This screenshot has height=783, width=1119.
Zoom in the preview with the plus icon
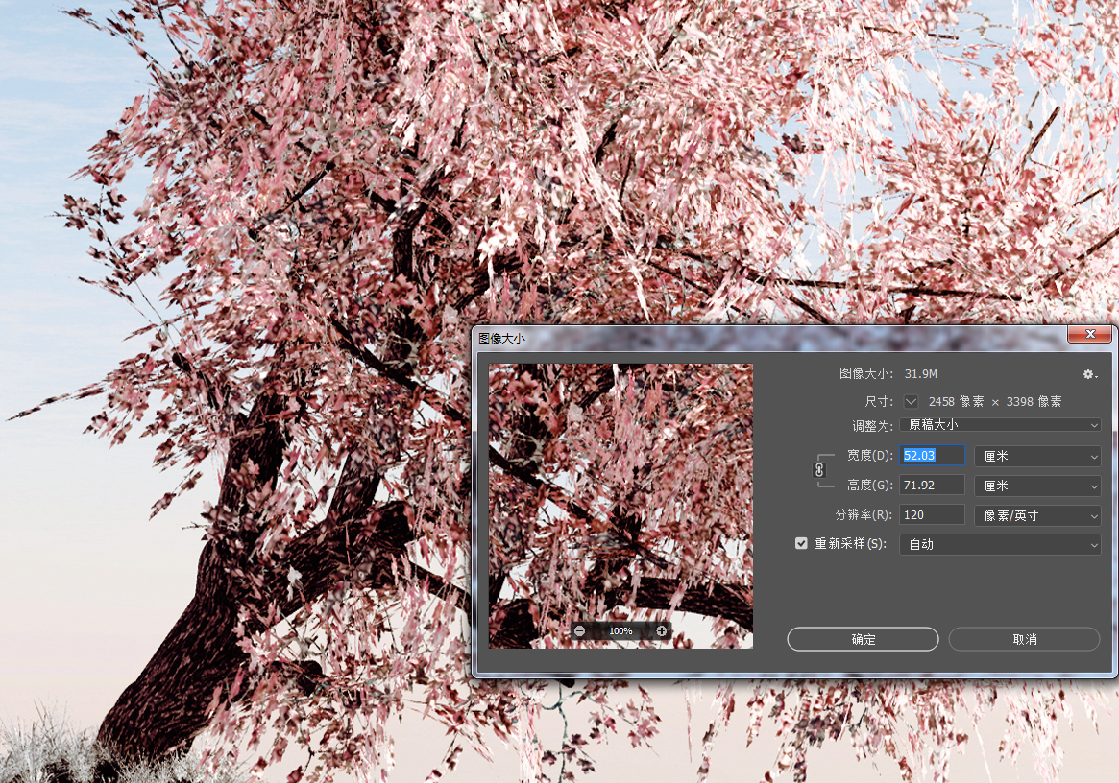coord(662,631)
